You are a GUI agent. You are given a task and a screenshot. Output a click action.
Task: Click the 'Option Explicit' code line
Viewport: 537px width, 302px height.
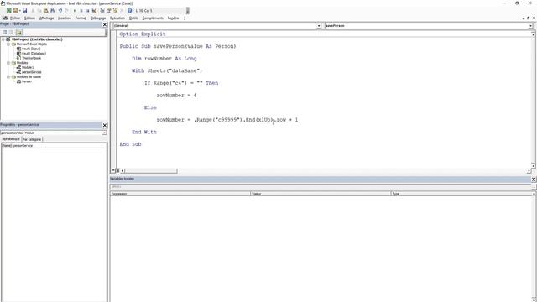tap(143, 34)
